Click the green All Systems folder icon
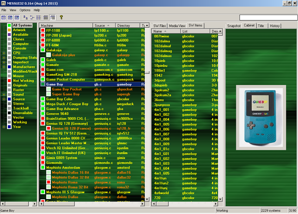Viewport: 298px width, 214px height. point(9,25)
